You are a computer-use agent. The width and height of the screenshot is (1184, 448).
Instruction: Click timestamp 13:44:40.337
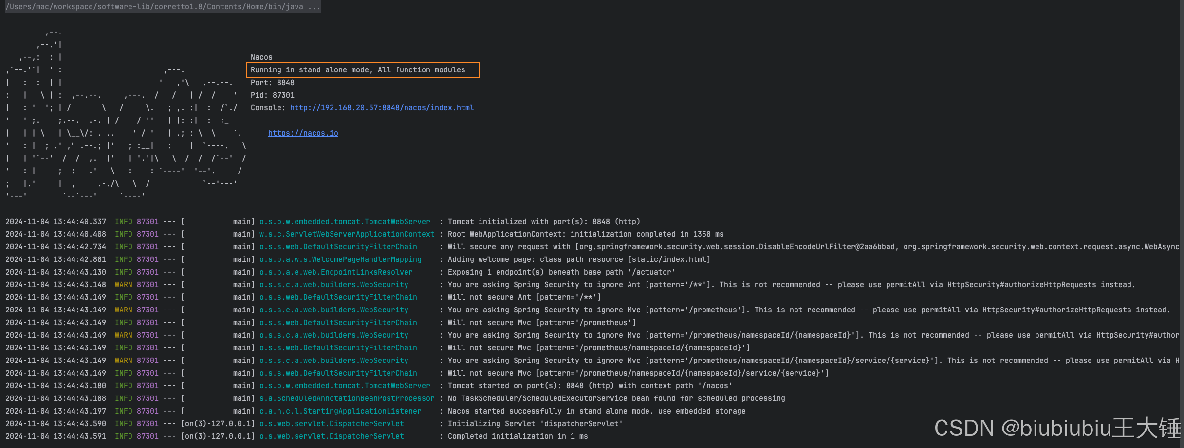click(80, 222)
